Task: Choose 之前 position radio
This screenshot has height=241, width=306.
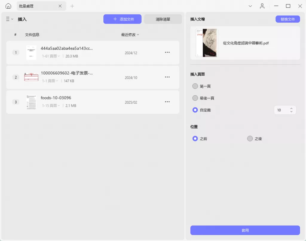Action: click(x=195, y=139)
